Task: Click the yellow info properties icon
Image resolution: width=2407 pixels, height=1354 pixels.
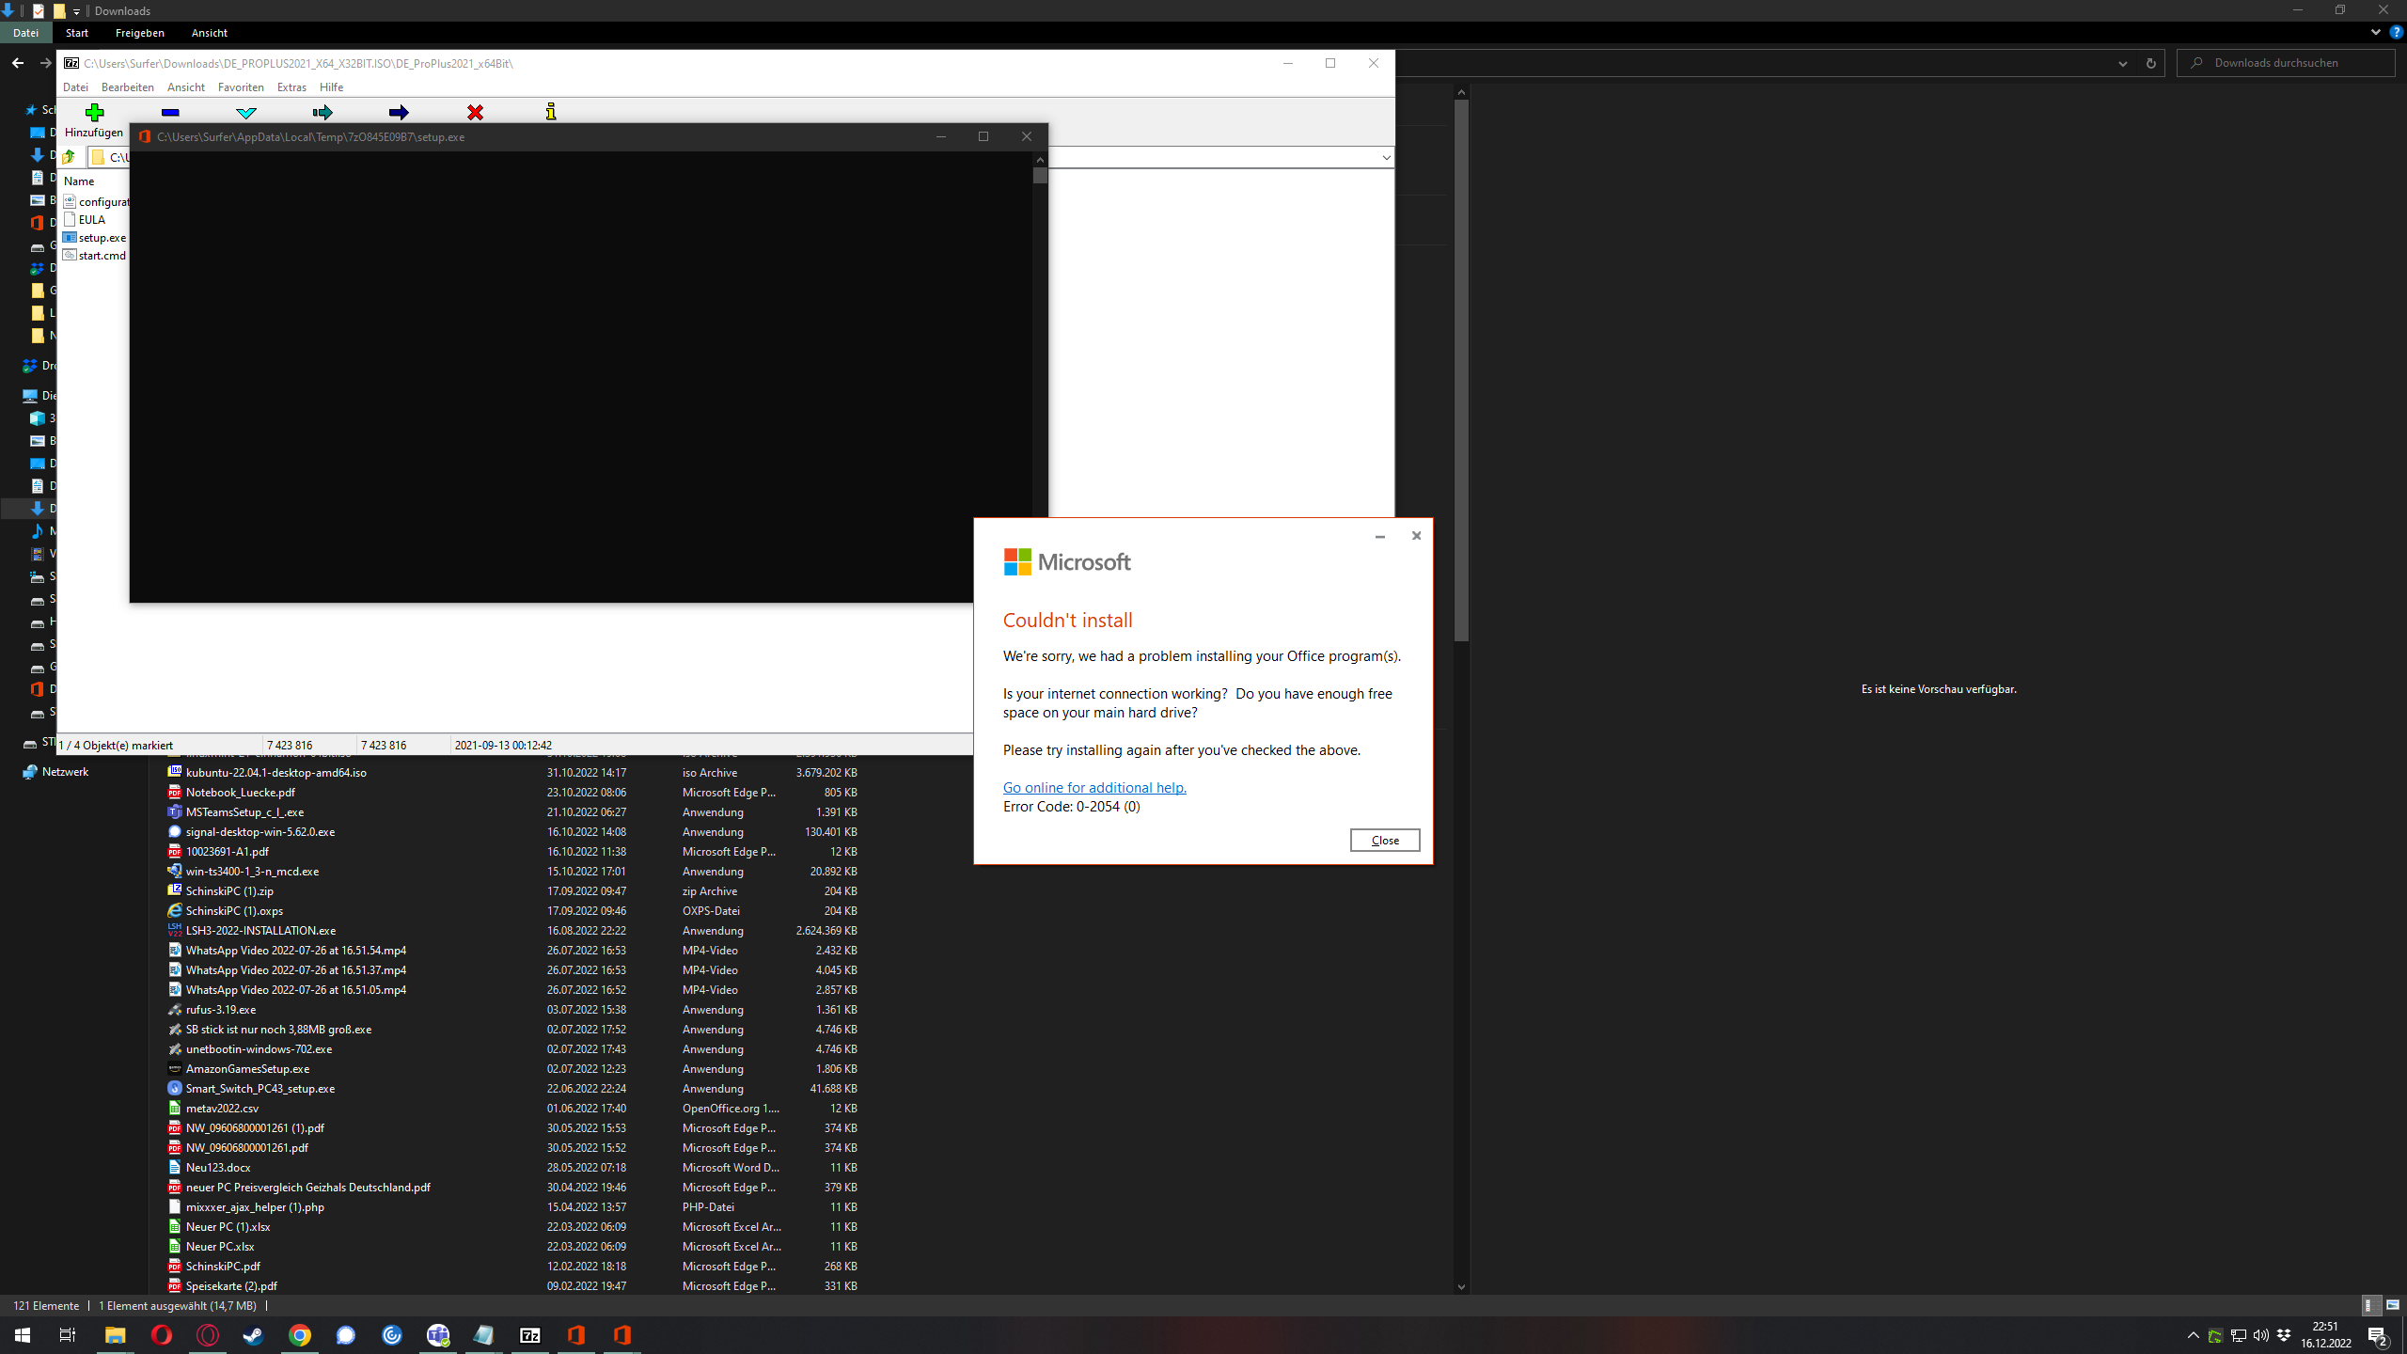Action: click(x=551, y=113)
